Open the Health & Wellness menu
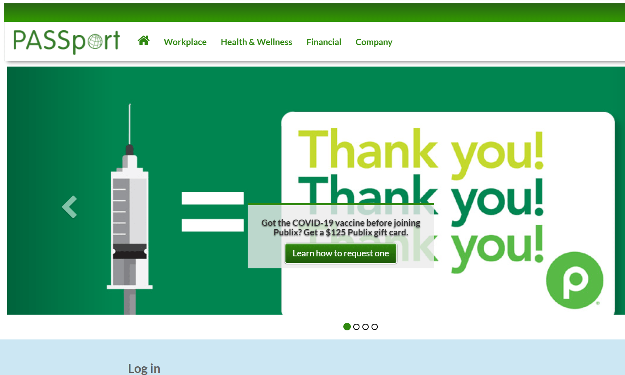625x375 pixels. pyautogui.click(x=256, y=42)
